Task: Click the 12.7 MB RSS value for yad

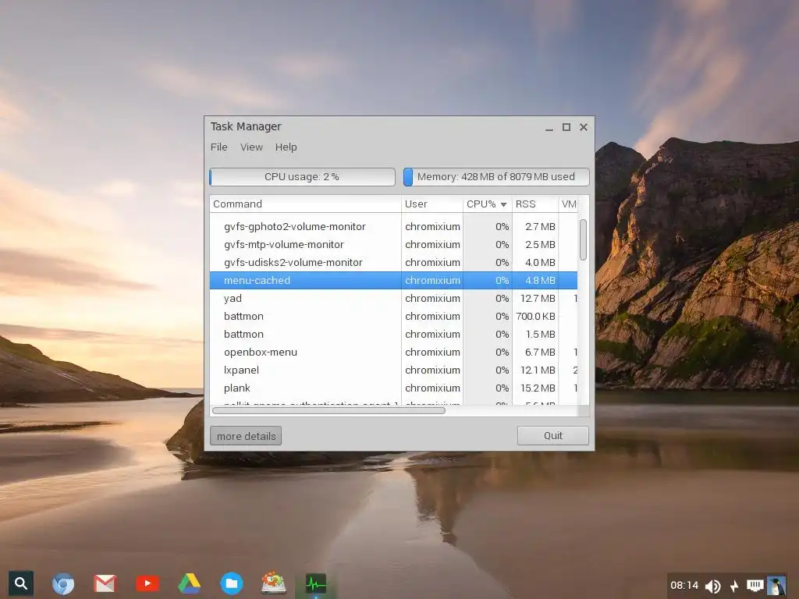Action: coord(538,298)
